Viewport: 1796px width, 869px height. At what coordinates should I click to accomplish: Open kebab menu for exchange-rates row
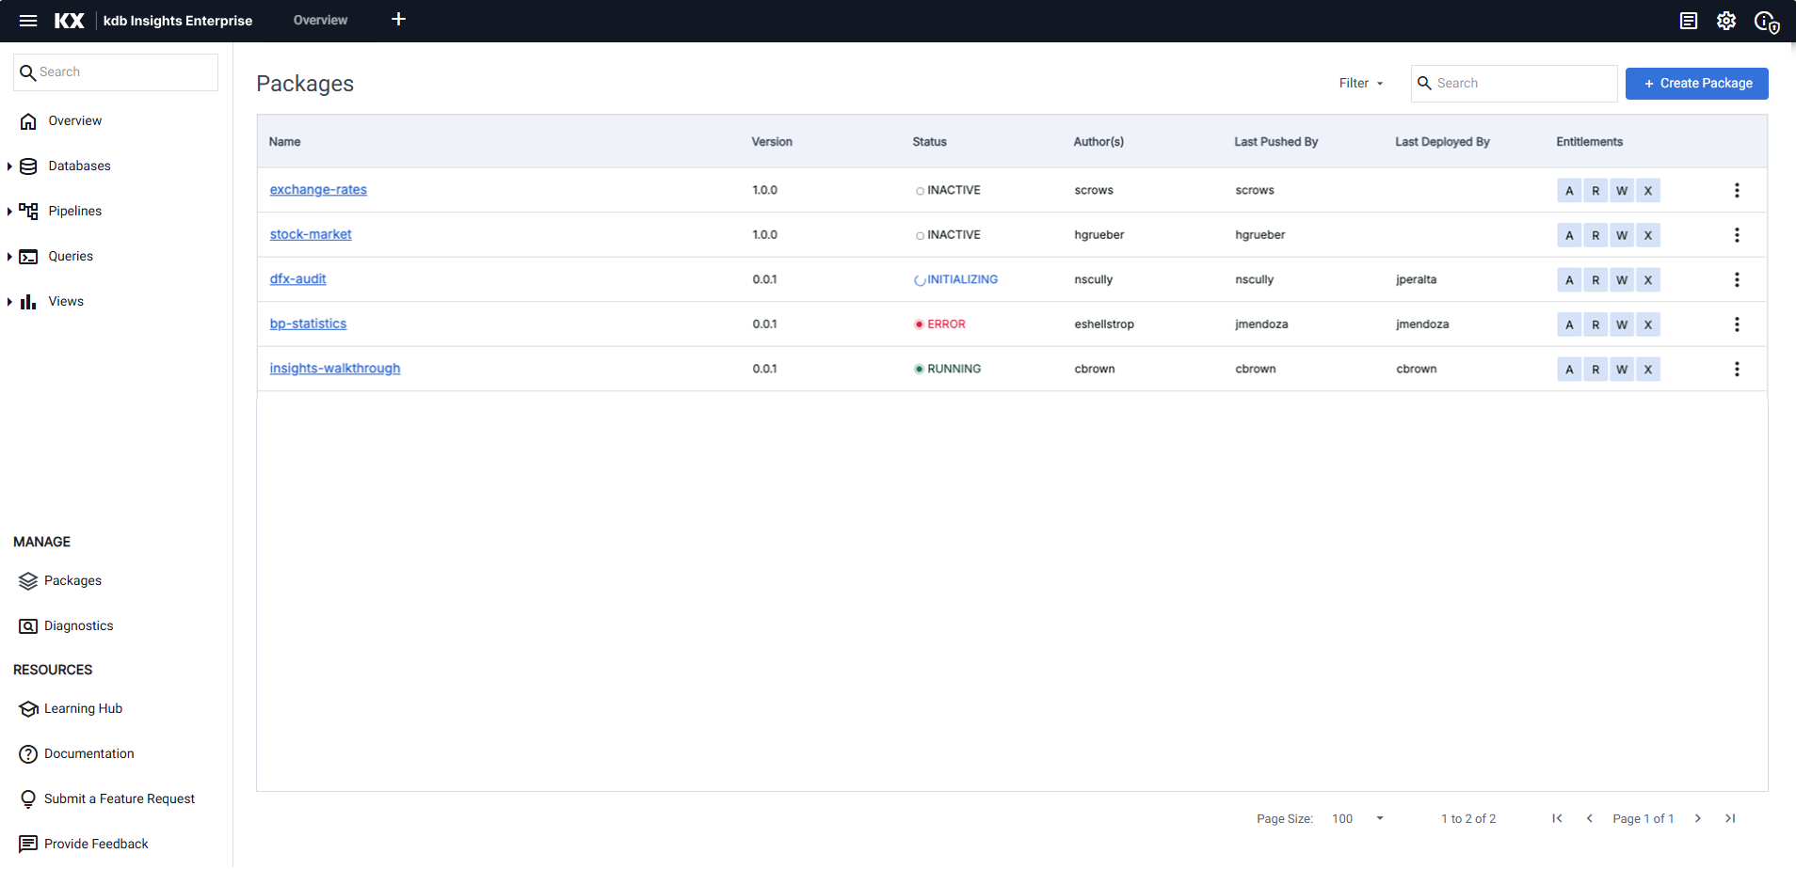tap(1736, 191)
